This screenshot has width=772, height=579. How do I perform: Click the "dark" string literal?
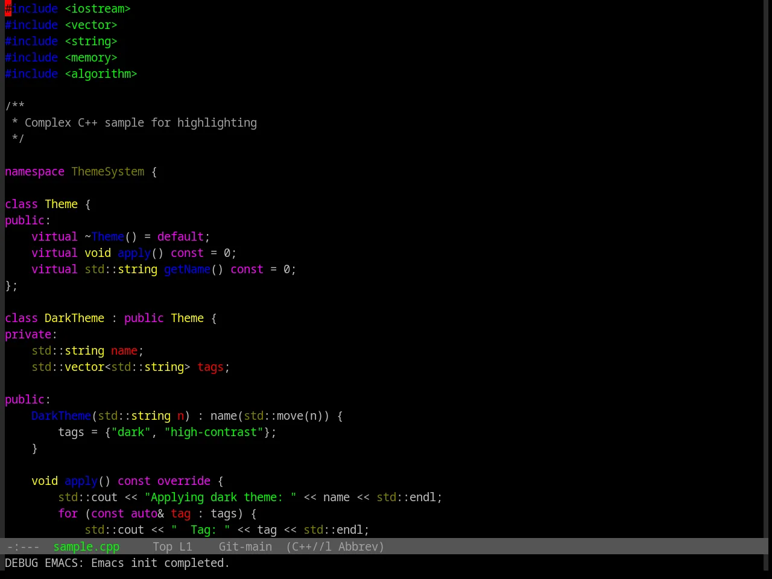tap(131, 432)
